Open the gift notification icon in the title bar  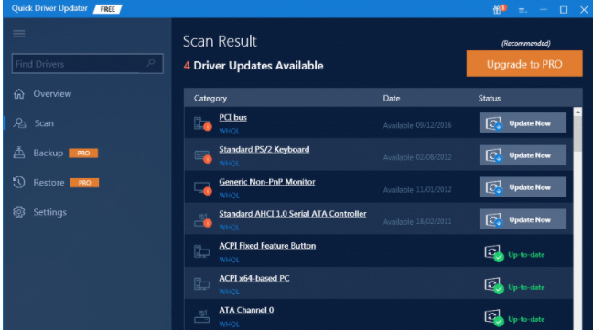point(499,9)
